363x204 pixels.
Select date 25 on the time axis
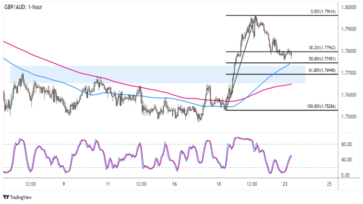click(329, 184)
